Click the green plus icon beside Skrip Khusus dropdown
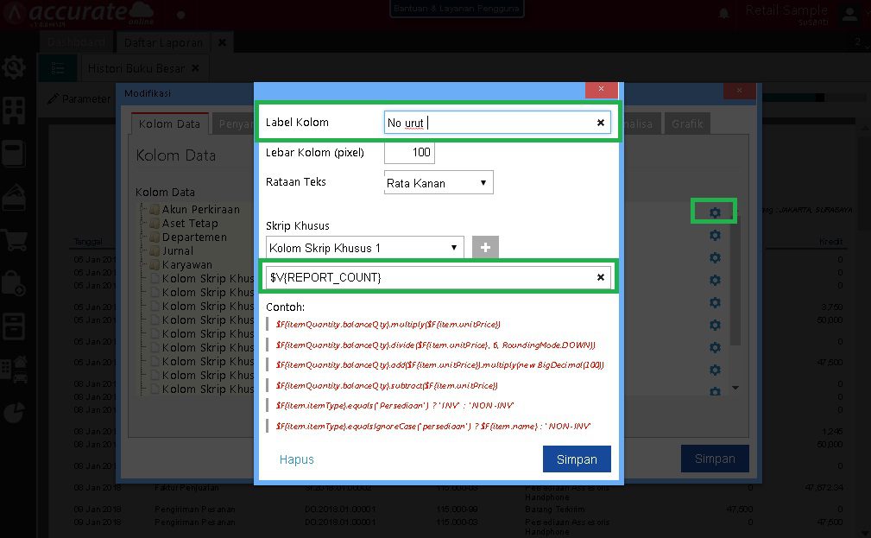 [x=484, y=247]
